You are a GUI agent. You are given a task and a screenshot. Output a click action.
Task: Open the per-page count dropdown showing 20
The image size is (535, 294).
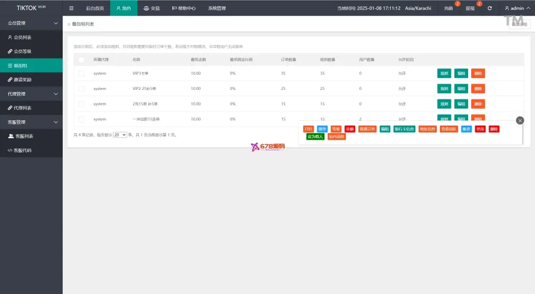pyautogui.click(x=120, y=135)
